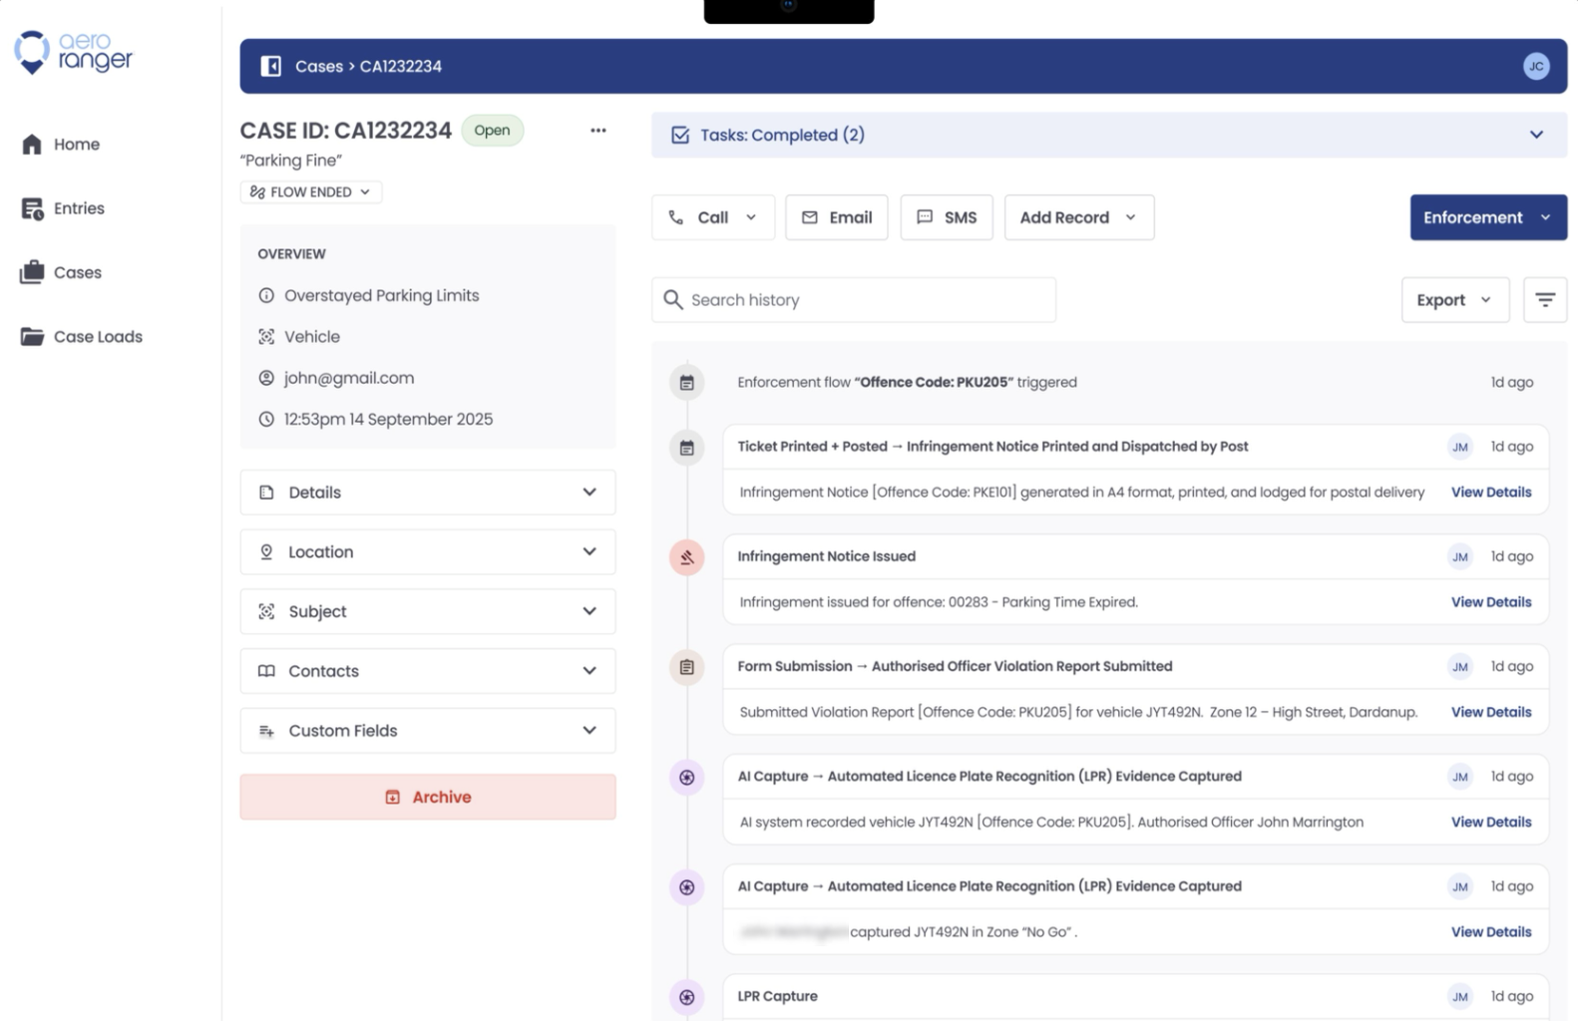Viewport: 1578px width, 1021px height.
Task: Click the Location pin icon
Action: click(x=266, y=551)
